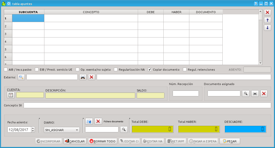Click RET.IRPF button
This screenshot has height=148, width=275.
(x=176, y=141)
